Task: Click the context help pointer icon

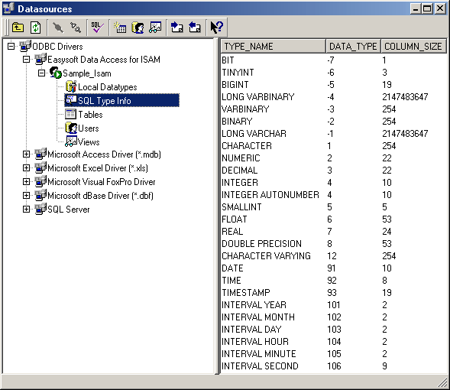Action: point(216,28)
